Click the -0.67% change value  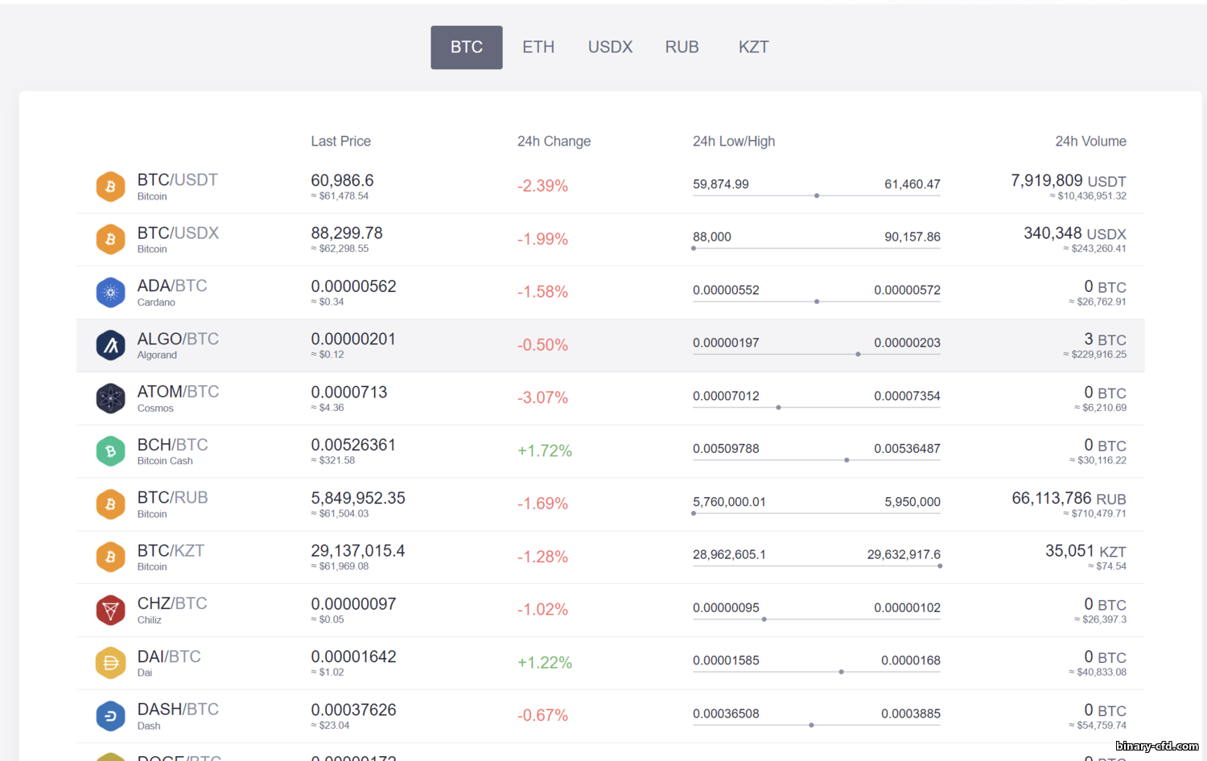(542, 715)
